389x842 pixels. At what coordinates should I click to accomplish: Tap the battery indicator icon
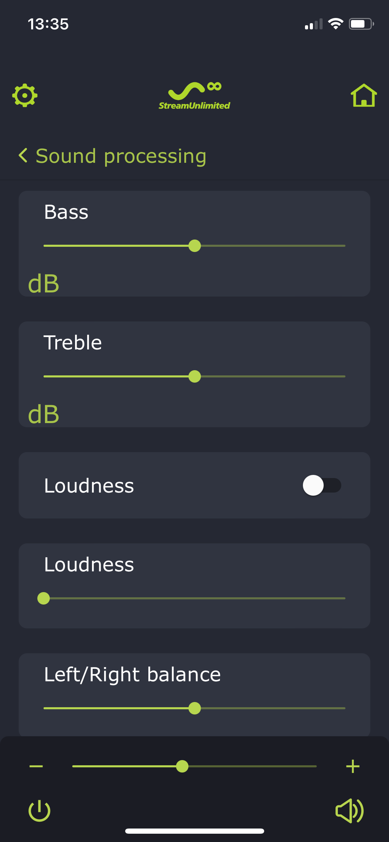(x=361, y=24)
